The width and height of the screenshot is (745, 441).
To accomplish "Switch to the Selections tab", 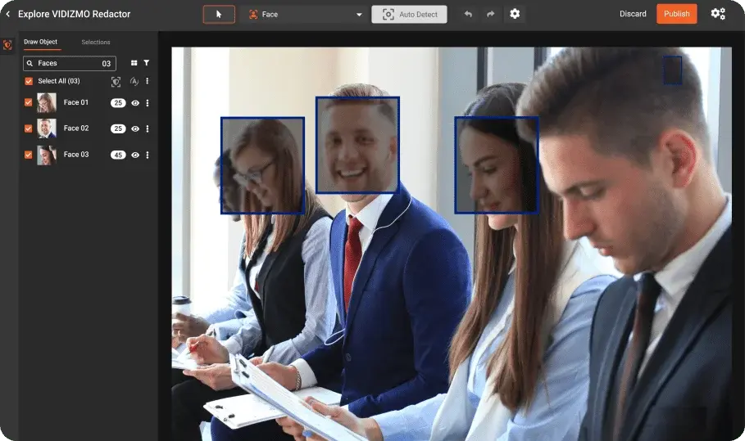I will coord(96,42).
